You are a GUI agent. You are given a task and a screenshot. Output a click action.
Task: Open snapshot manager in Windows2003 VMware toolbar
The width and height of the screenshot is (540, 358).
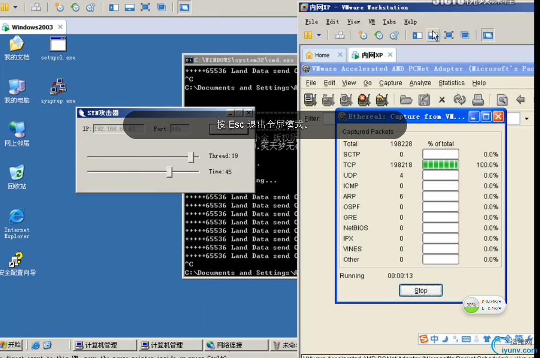point(90,7)
